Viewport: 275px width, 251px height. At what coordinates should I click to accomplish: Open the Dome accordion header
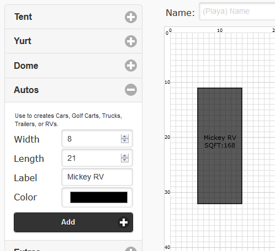pyautogui.click(x=73, y=66)
